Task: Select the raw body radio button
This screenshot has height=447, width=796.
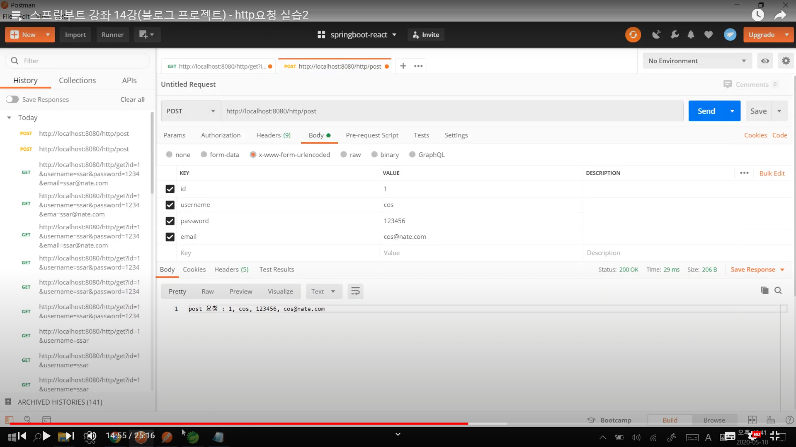Action: pos(344,155)
